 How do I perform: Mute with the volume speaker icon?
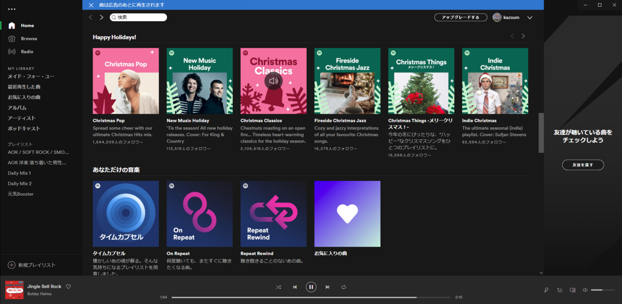click(585, 290)
